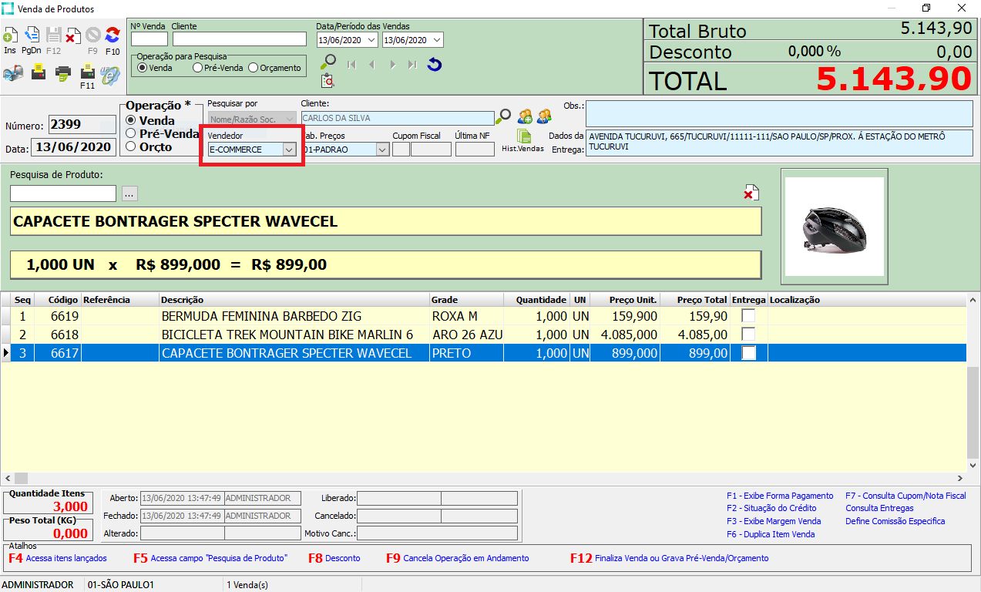Click the add new client icon
Image resolution: width=981 pixels, height=592 pixels.
click(x=525, y=116)
